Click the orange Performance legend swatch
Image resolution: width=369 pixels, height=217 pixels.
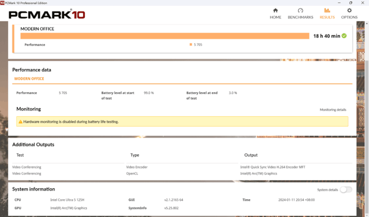[191, 45]
